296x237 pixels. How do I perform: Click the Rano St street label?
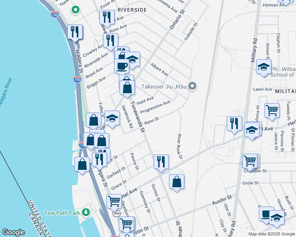(x=152, y=121)
